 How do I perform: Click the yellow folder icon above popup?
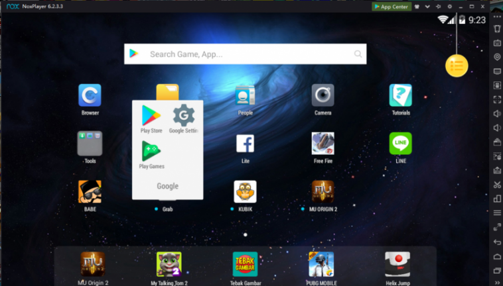[167, 92]
